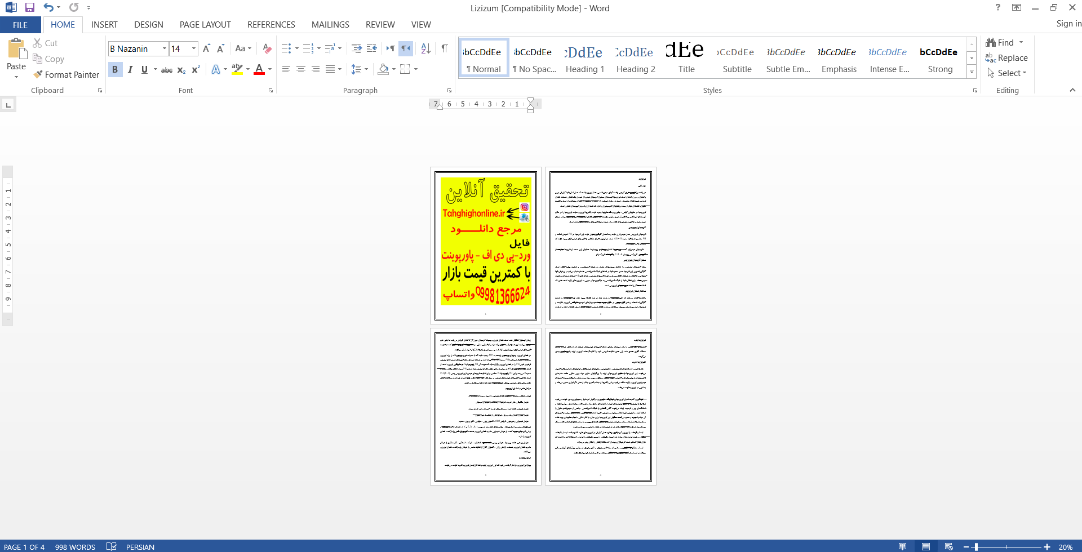Switch to the REFERENCES tab
The width and height of the screenshot is (1082, 552).
click(271, 25)
